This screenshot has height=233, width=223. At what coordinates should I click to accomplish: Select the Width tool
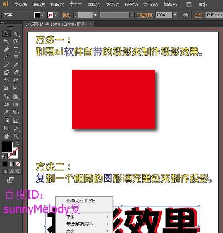point(6,89)
